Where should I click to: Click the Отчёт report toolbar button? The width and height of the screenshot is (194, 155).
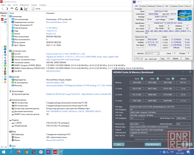pyautogui.click(x=36, y=9)
